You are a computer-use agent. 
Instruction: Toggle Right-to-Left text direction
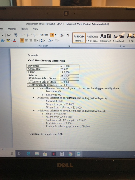tap(56, 35)
